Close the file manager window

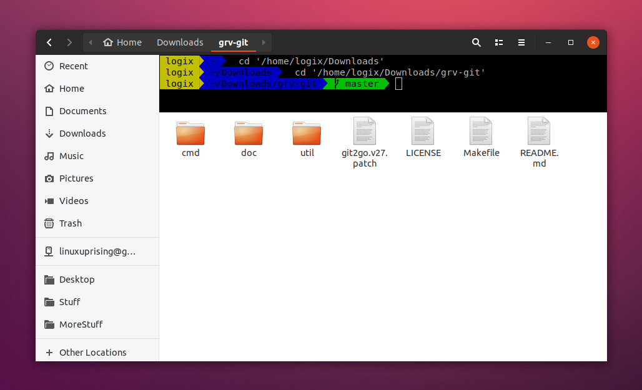593,42
